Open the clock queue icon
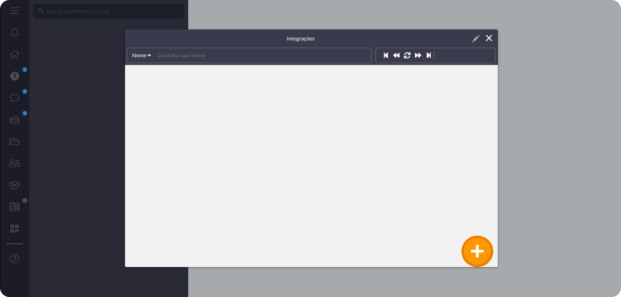 (x=15, y=76)
